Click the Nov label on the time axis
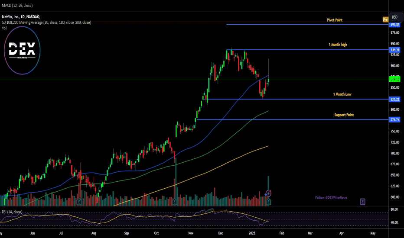The image size is (404, 238). (191, 233)
